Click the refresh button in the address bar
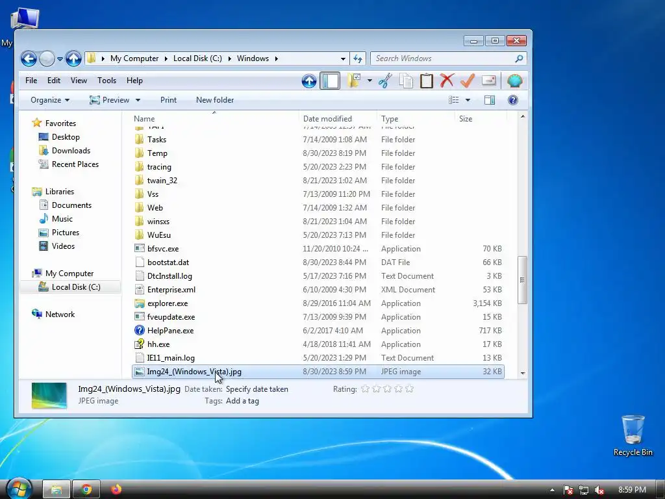 tap(358, 58)
